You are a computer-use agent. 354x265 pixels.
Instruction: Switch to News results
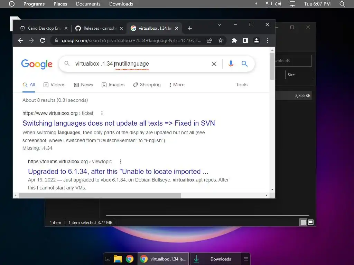click(84, 85)
